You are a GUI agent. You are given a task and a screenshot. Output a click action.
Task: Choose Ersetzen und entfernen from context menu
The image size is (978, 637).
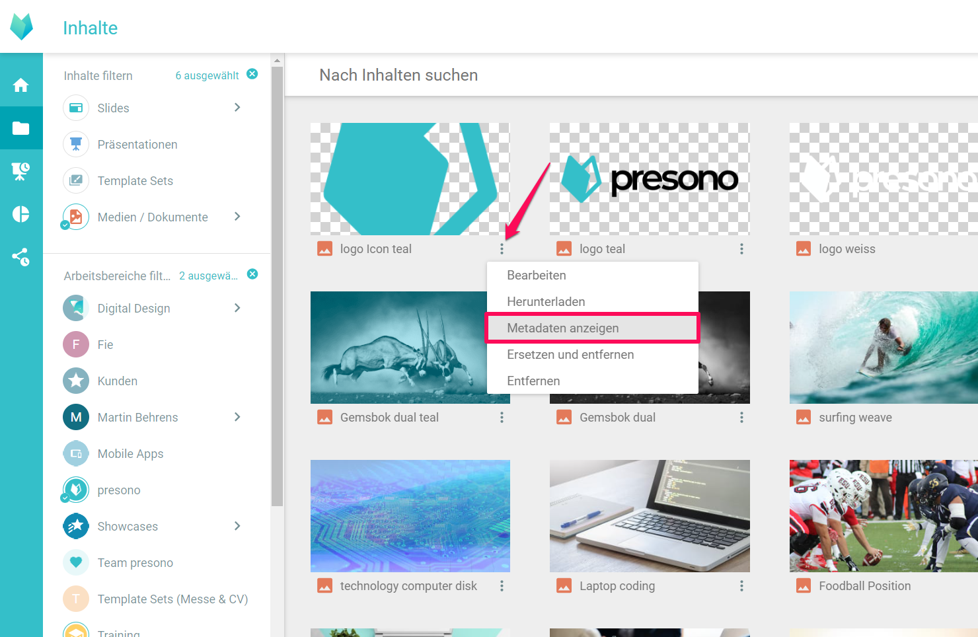pyautogui.click(x=593, y=354)
